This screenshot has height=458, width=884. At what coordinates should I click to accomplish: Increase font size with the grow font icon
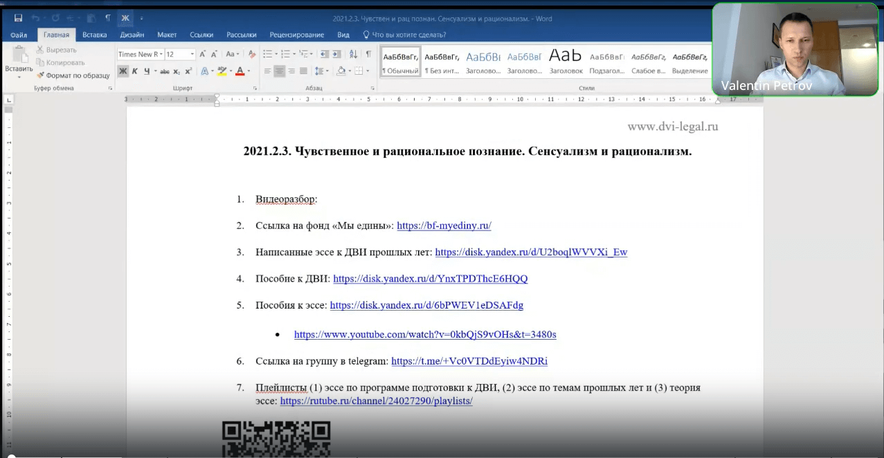(203, 54)
